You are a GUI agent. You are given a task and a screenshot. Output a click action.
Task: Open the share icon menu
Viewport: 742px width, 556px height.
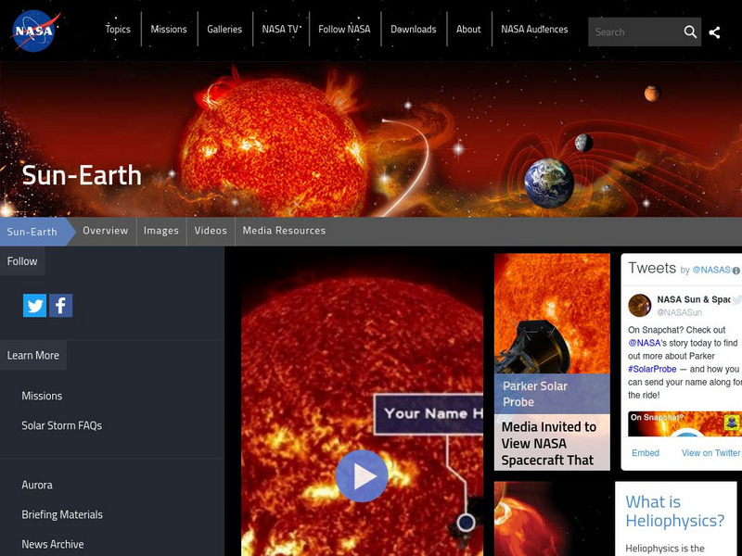coord(714,32)
